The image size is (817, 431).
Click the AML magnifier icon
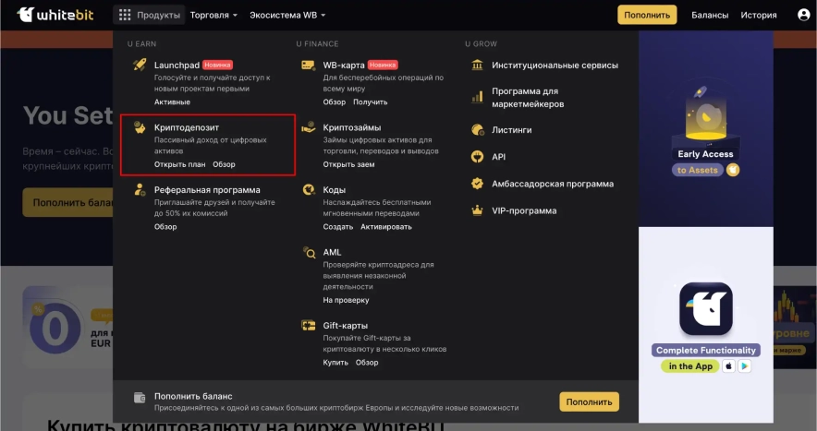tap(309, 252)
